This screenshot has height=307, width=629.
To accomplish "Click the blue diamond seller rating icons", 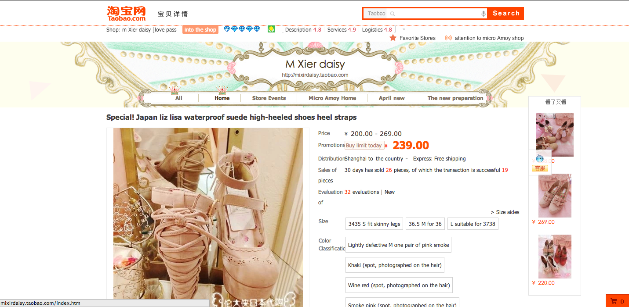I will click(242, 29).
